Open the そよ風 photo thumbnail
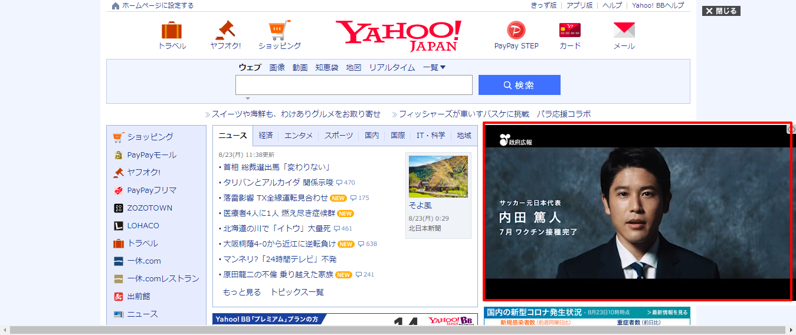Viewport: 796px width, 335px height. (x=438, y=176)
